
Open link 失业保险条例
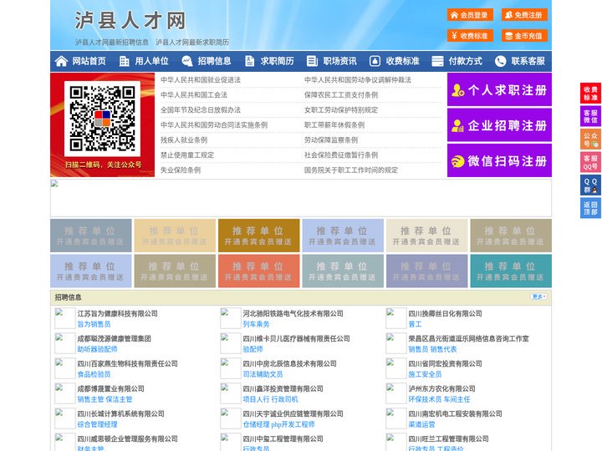181,170
